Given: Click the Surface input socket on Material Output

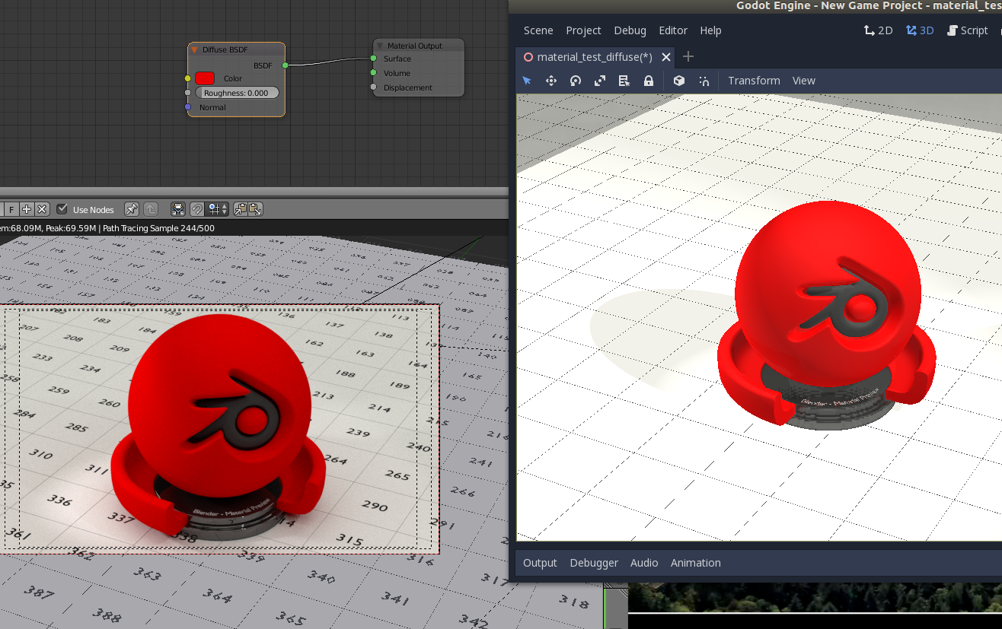Looking at the screenshot, I should (373, 59).
